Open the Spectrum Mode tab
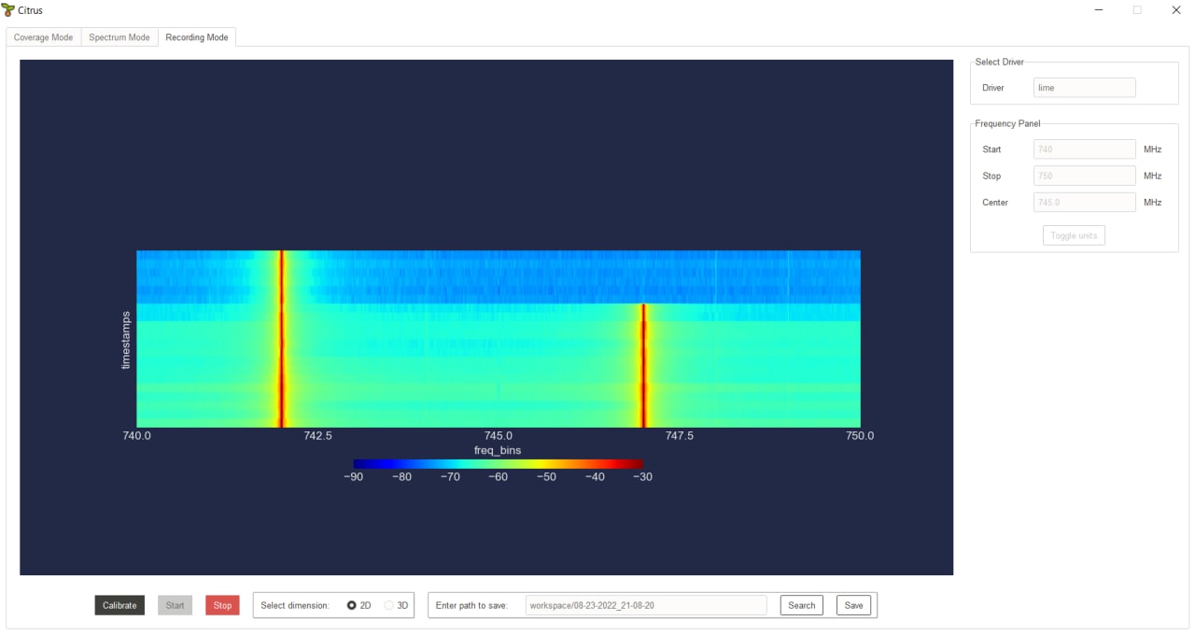1195x635 pixels. (119, 37)
